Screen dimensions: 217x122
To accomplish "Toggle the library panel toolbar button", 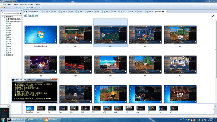I will click(x=25, y=8).
